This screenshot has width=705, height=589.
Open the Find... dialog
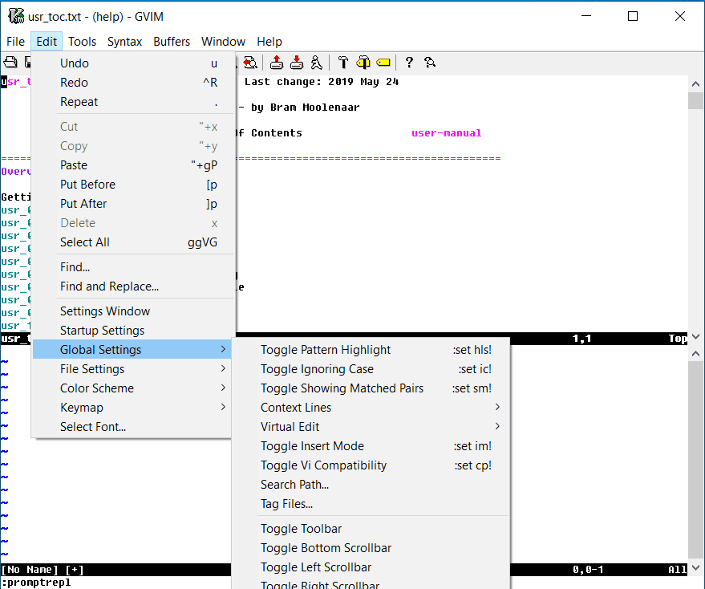tap(134, 267)
